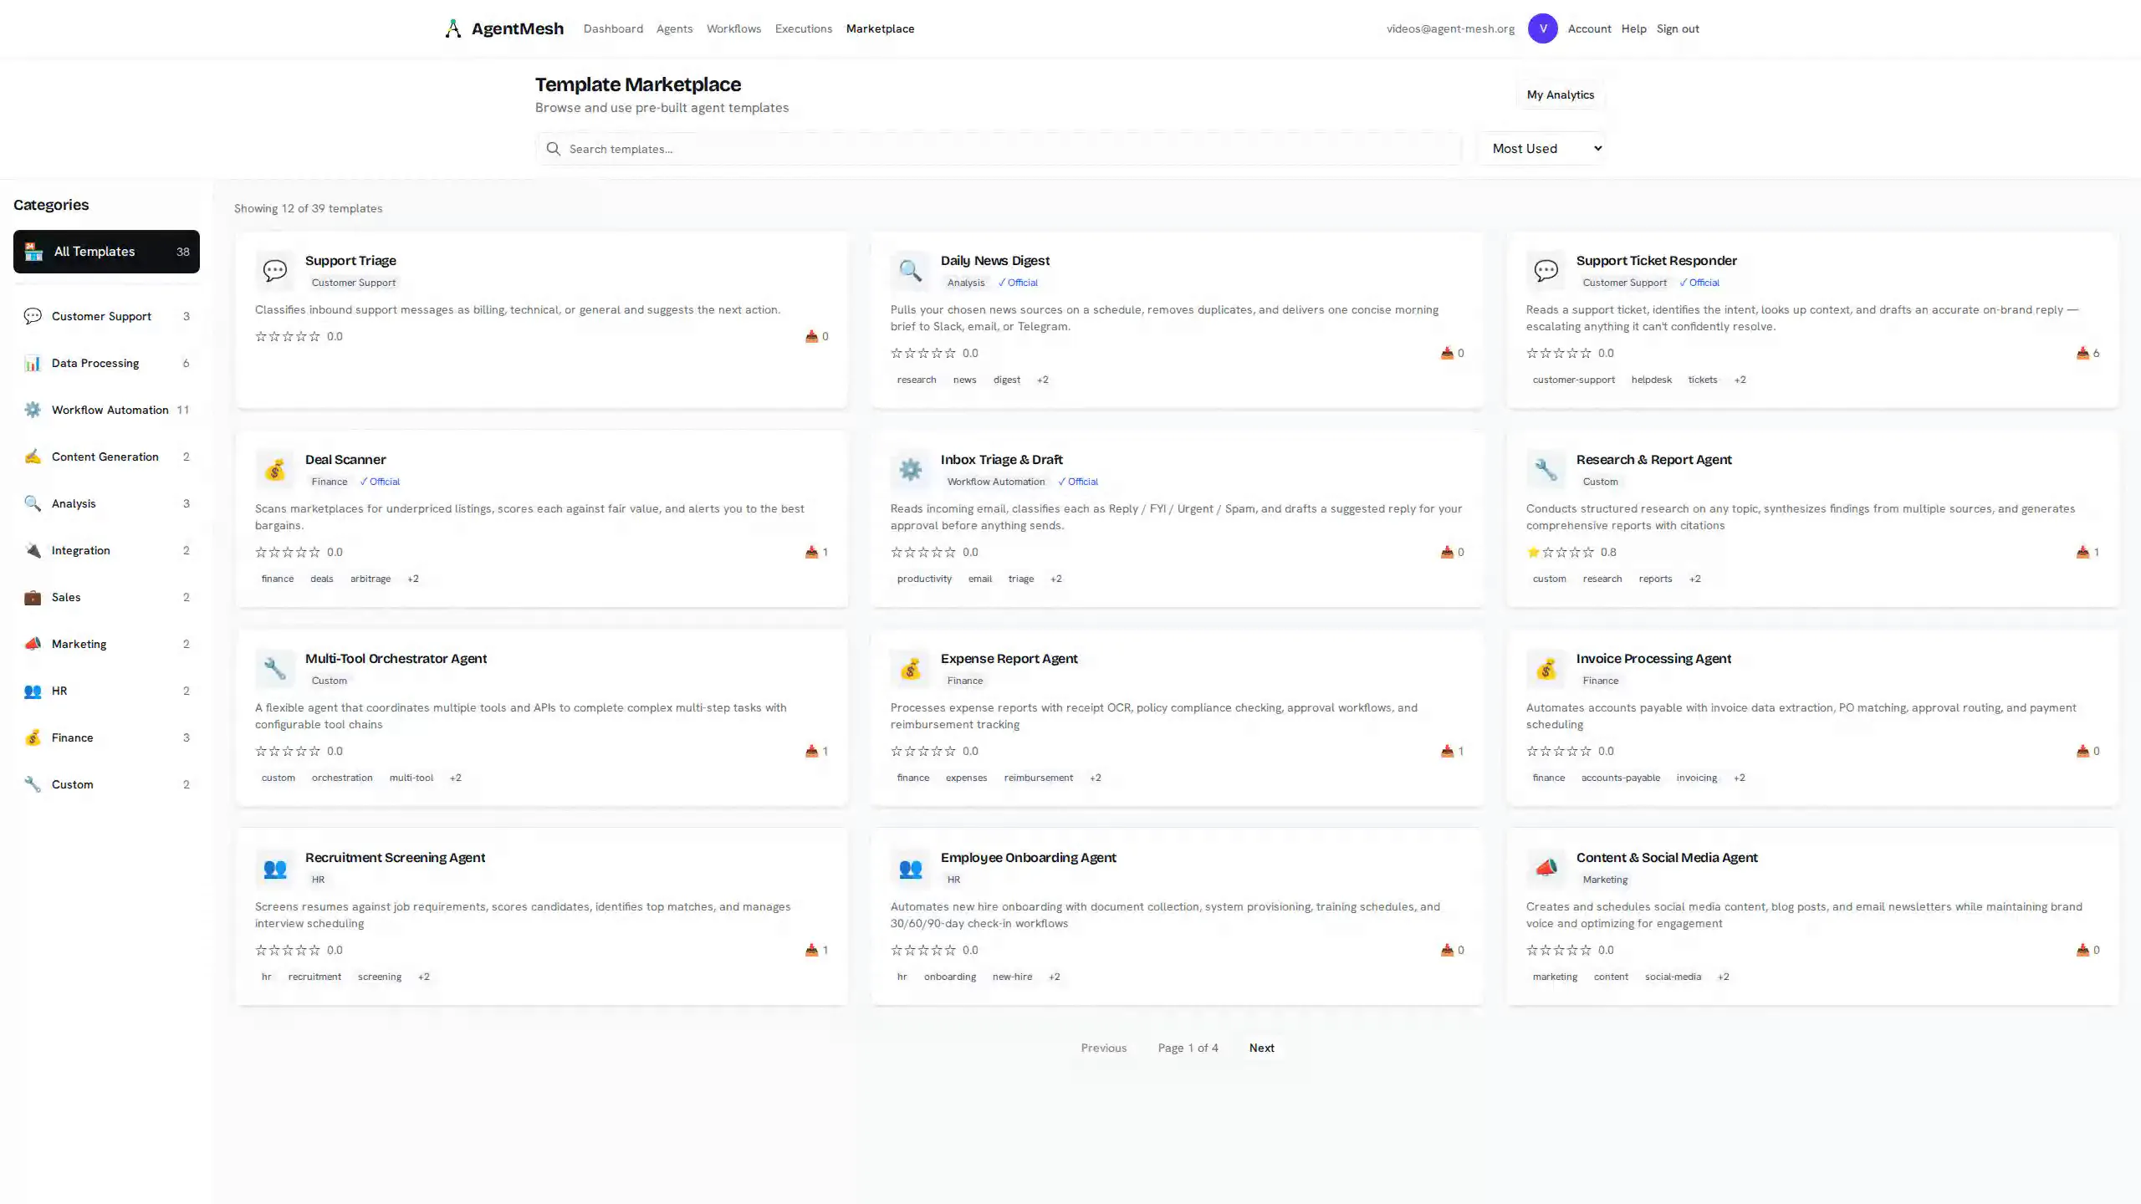2141x1204 pixels.
Task: Open the Account link
Action: pos(1589,28)
